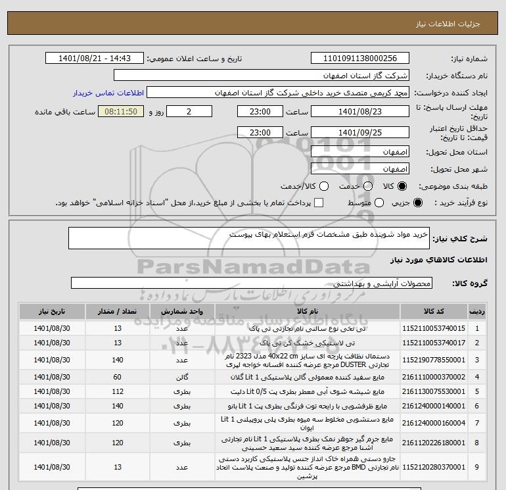The width and height of the screenshot is (506, 490).
Task: Click product code 2161110000370002
Action: 434,377
